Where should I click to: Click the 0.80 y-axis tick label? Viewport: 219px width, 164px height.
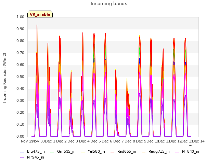tap(21, 41)
